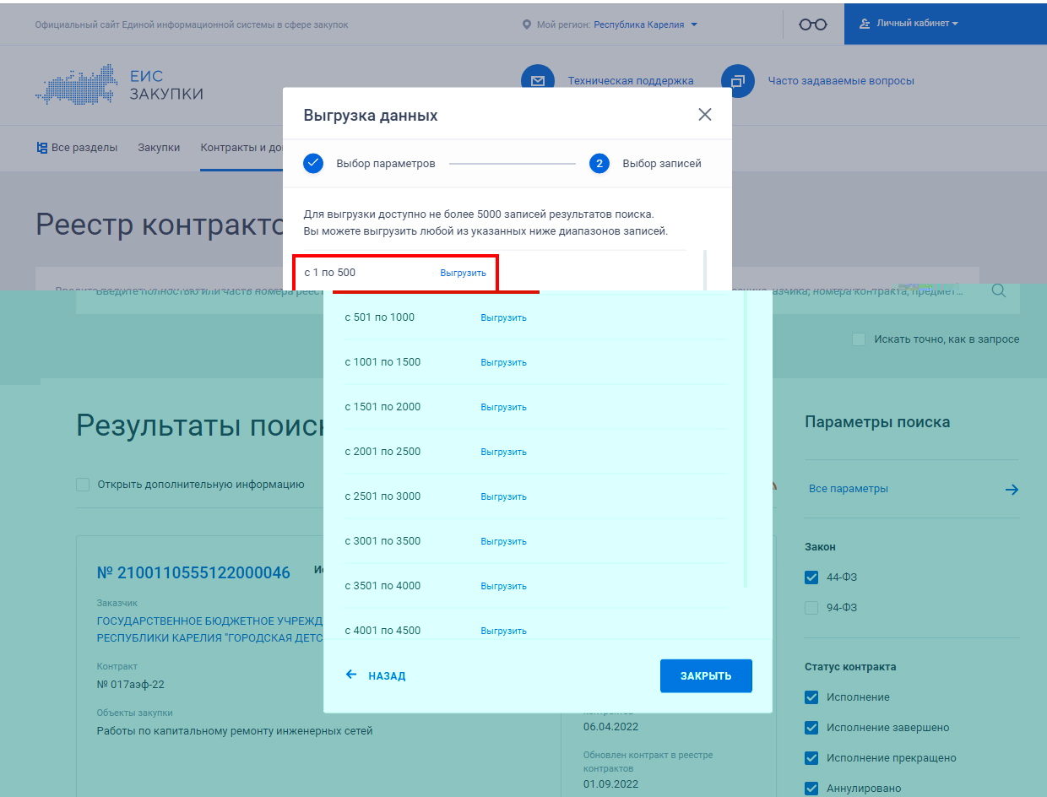Viewport: 1047px width, 797px height.
Task: Click the search magnifier icon
Action: pos(999,291)
